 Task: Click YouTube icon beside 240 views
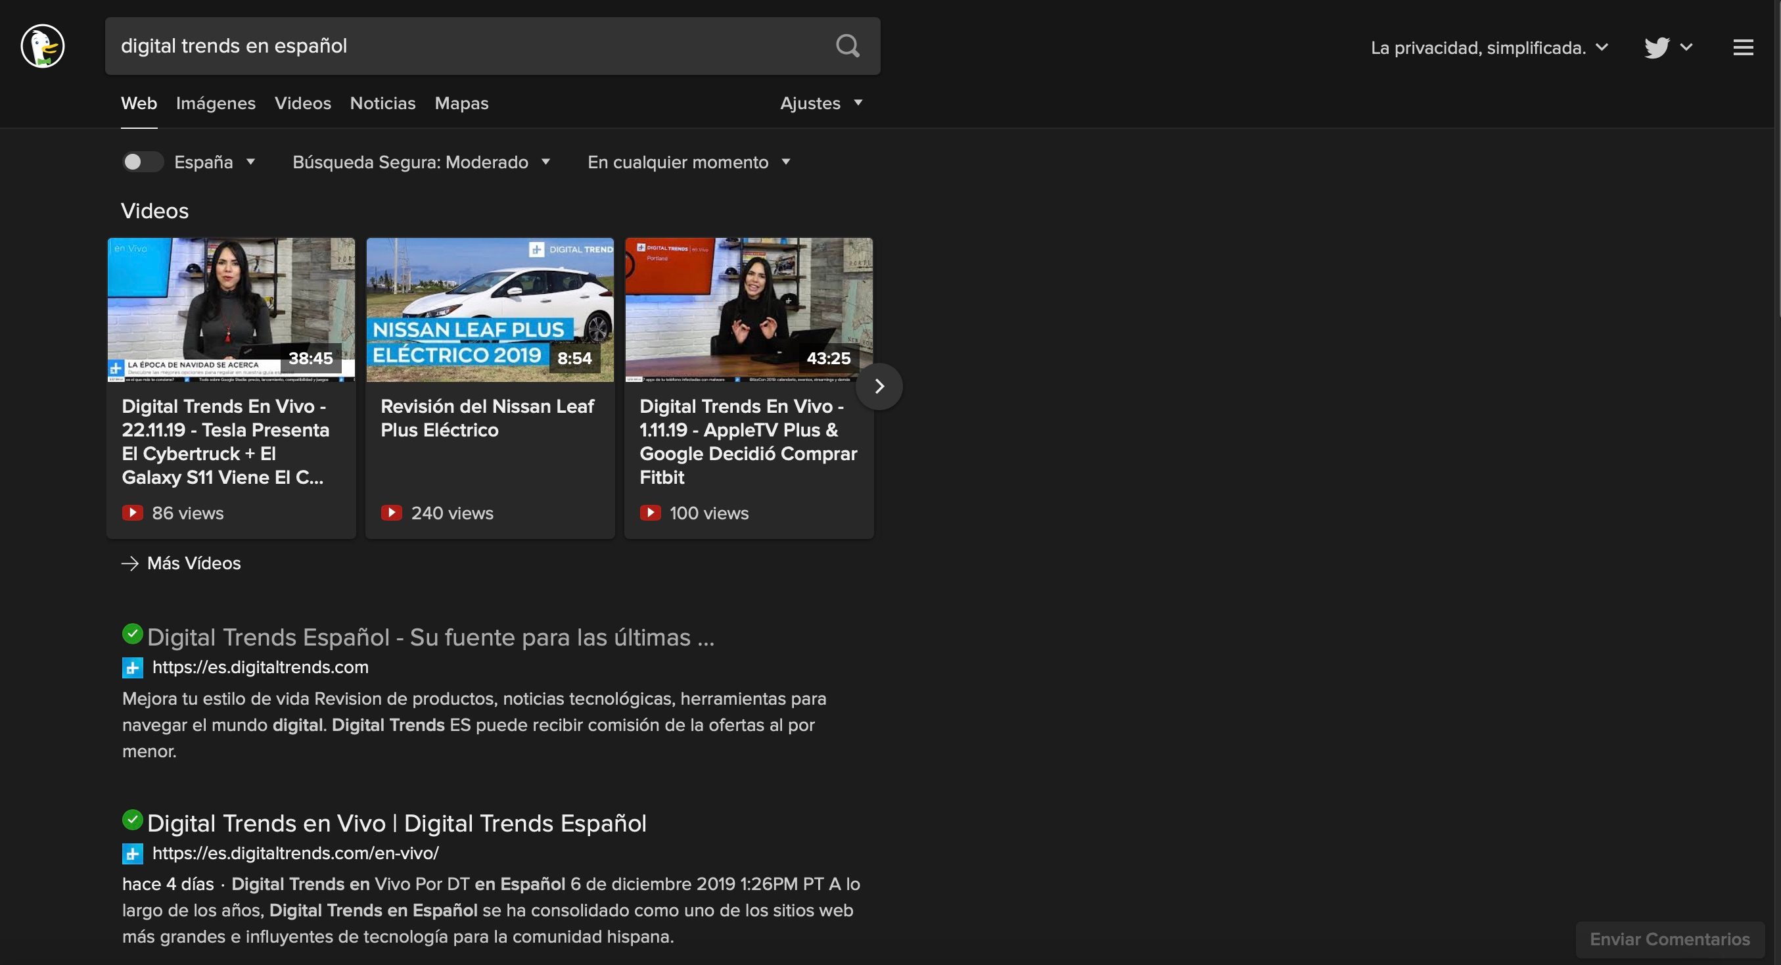(x=391, y=513)
